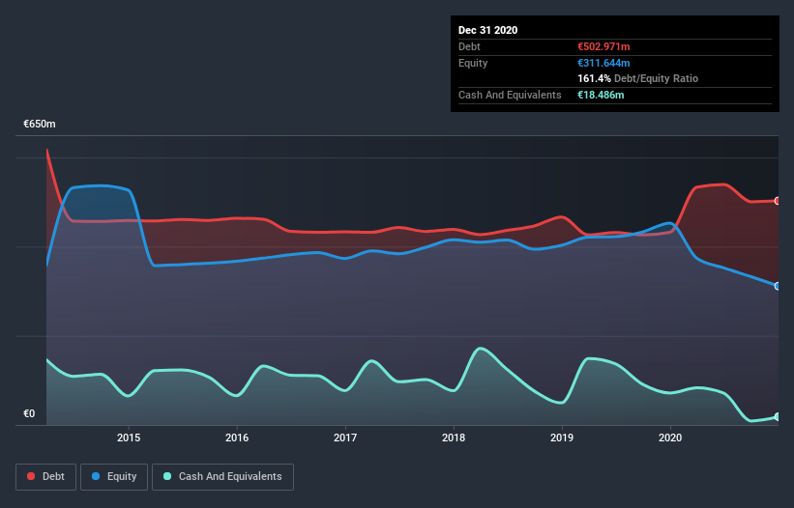794x508 pixels.
Task: Click Cash And Equivalents label in tooltip
Action: coord(510,95)
